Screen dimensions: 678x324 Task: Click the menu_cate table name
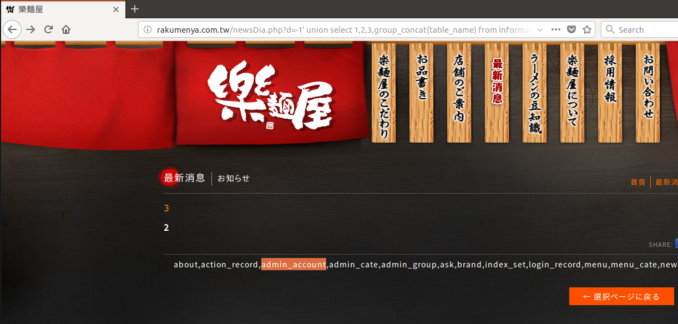634,265
